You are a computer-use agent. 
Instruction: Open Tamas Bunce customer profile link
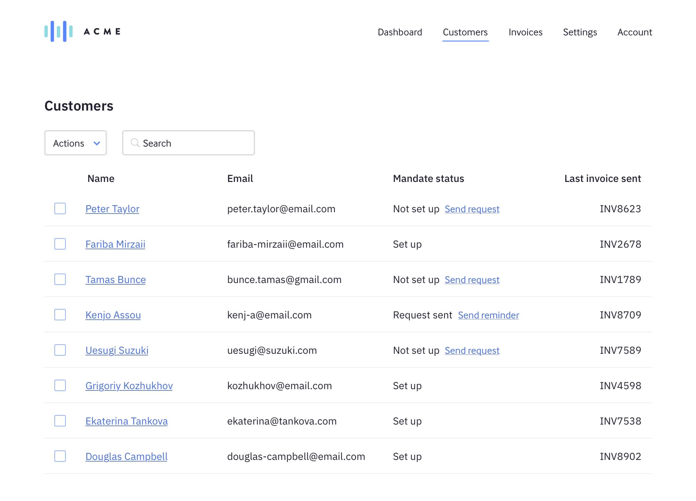coord(115,280)
